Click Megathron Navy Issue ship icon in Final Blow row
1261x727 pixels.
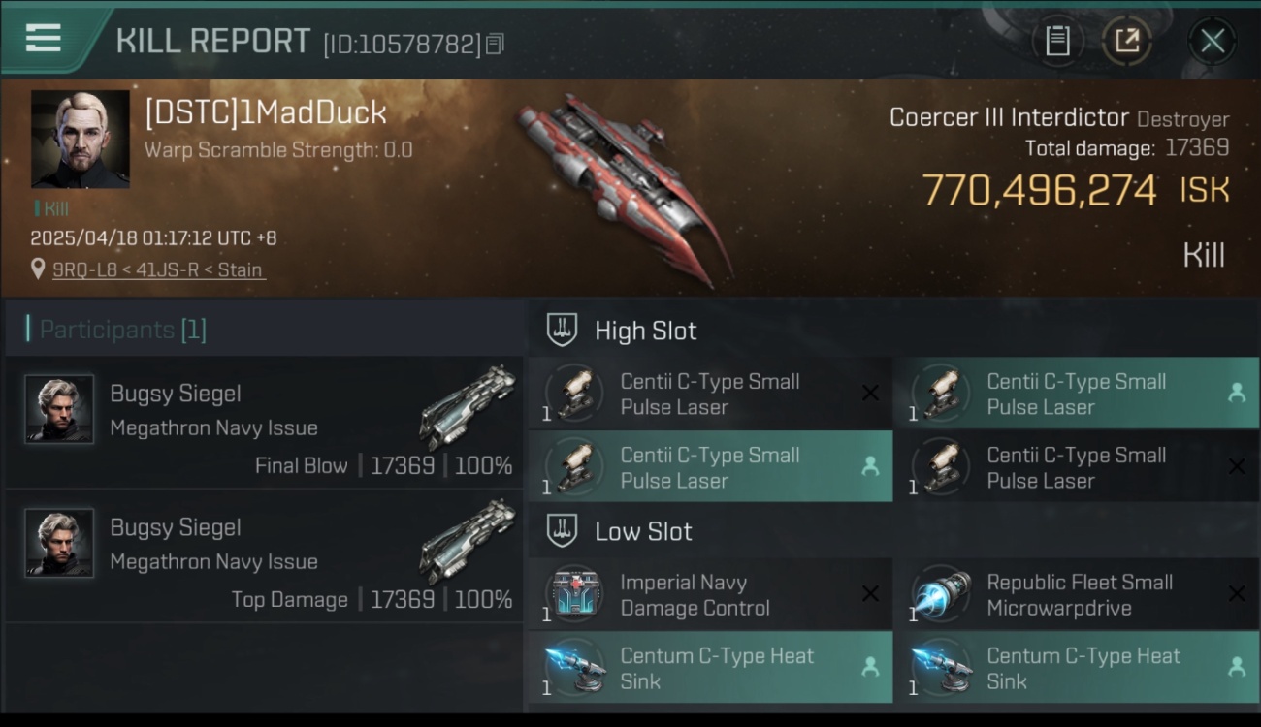click(x=468, y=407)
